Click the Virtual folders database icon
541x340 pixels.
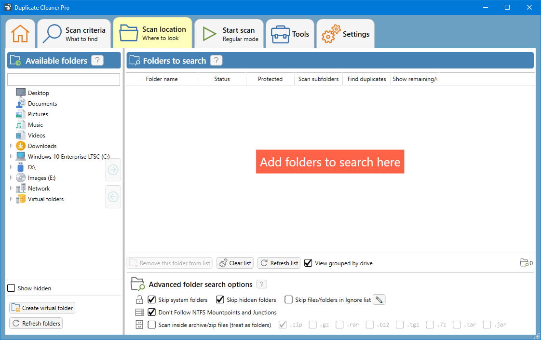(21, 199)
